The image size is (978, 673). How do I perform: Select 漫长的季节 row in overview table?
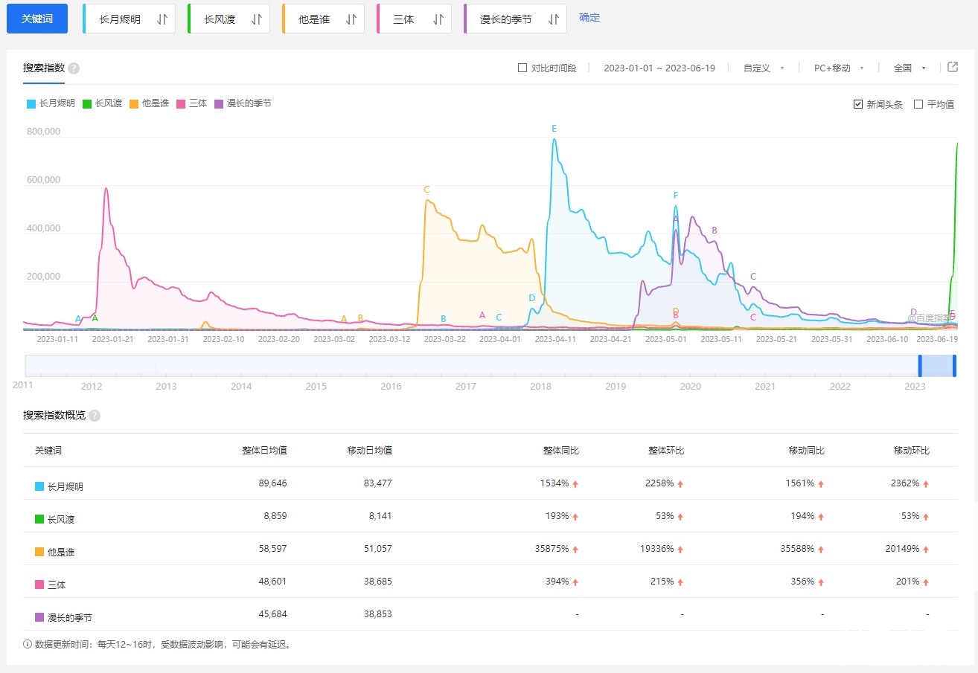(490, 614)
